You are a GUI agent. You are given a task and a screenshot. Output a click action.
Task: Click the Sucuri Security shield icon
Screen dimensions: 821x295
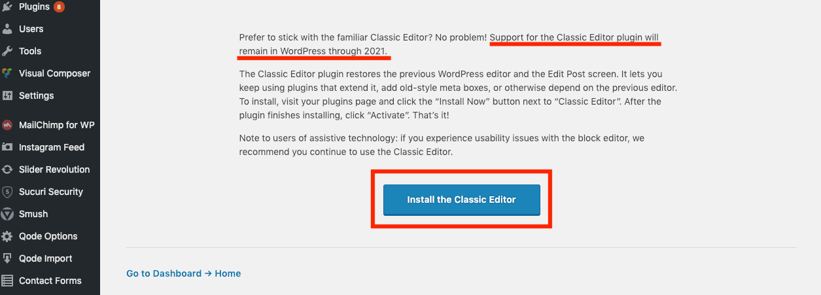7,192
